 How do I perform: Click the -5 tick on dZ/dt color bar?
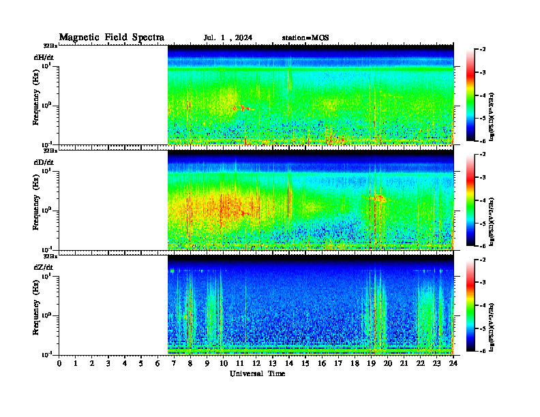click(x=483, y=328)
